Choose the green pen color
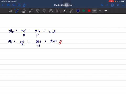 83,11
